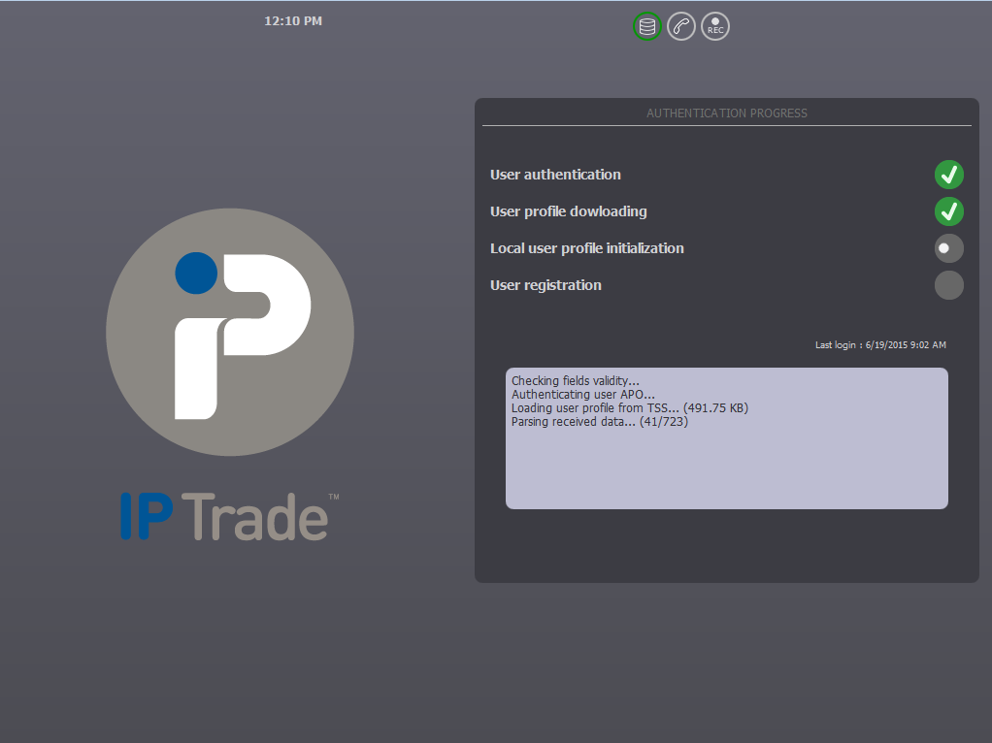Click the AUTHENTICATION PROGRESS heading
This screenshot has width=992, height=743.
[x=727, y=113]
